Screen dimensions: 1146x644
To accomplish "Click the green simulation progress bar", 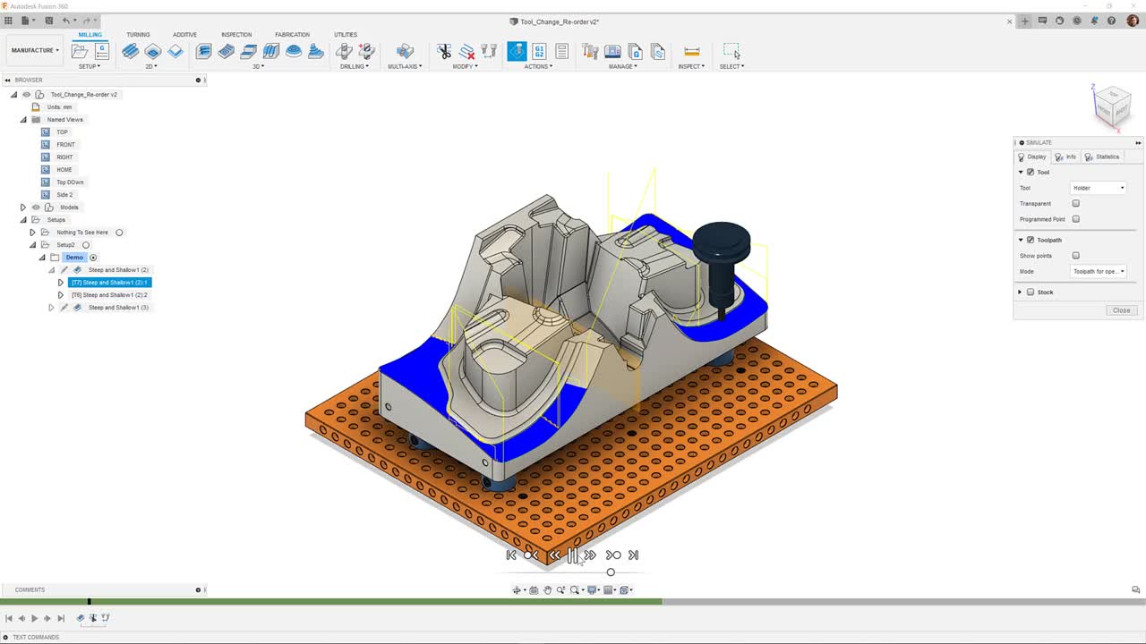I will tap(331, 602).
